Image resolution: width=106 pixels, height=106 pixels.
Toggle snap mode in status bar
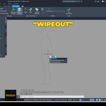coord(76,100)
